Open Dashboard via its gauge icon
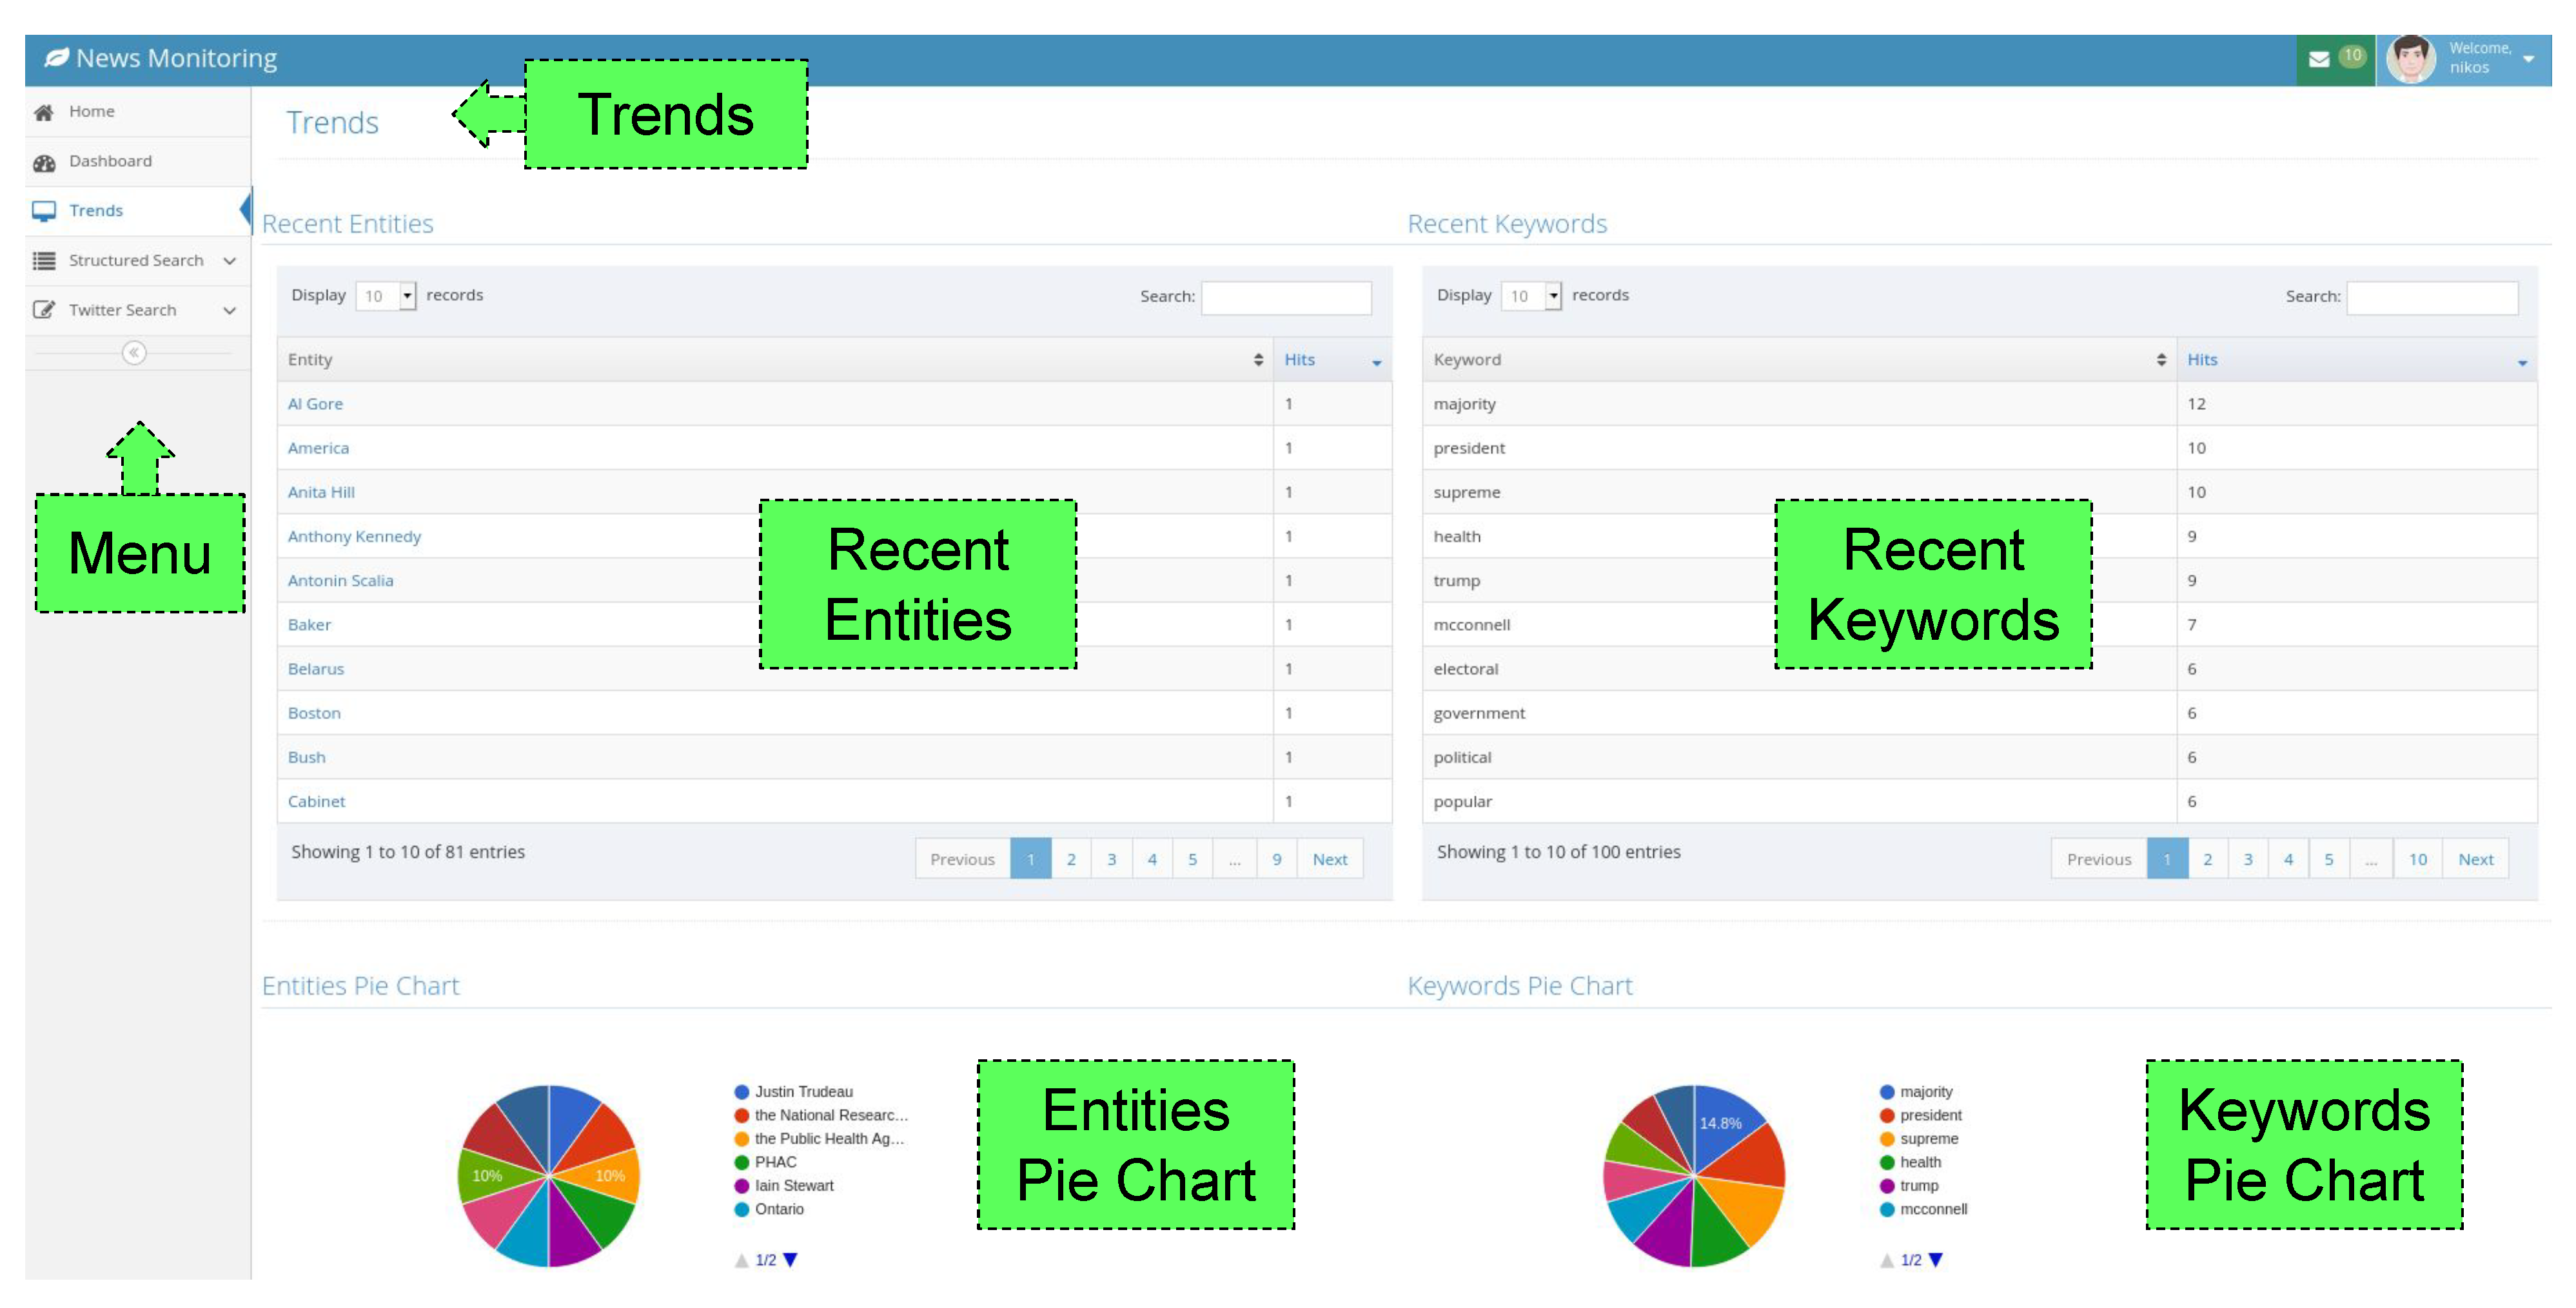This screenshot has width=2576, height=1308. point(44,162)
